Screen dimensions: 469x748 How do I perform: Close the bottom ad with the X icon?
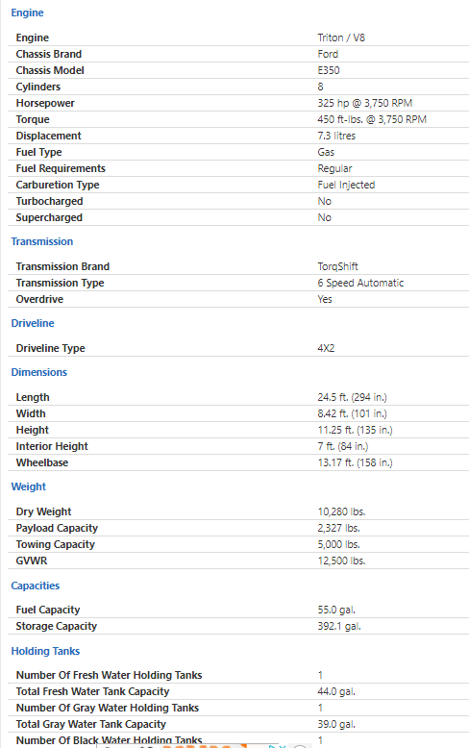point(282,746)
